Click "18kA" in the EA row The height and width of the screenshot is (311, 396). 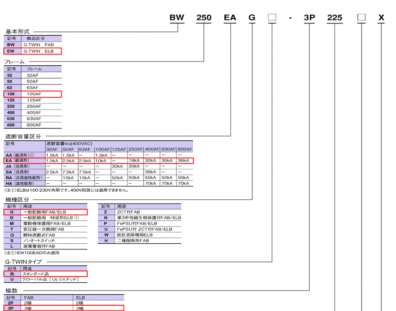(x=134, y=161)
